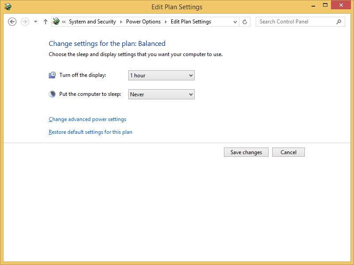Screen dimensions: 354x265
Task: Click 'Put the computer to sleep:' label
Action: (90, 94)
